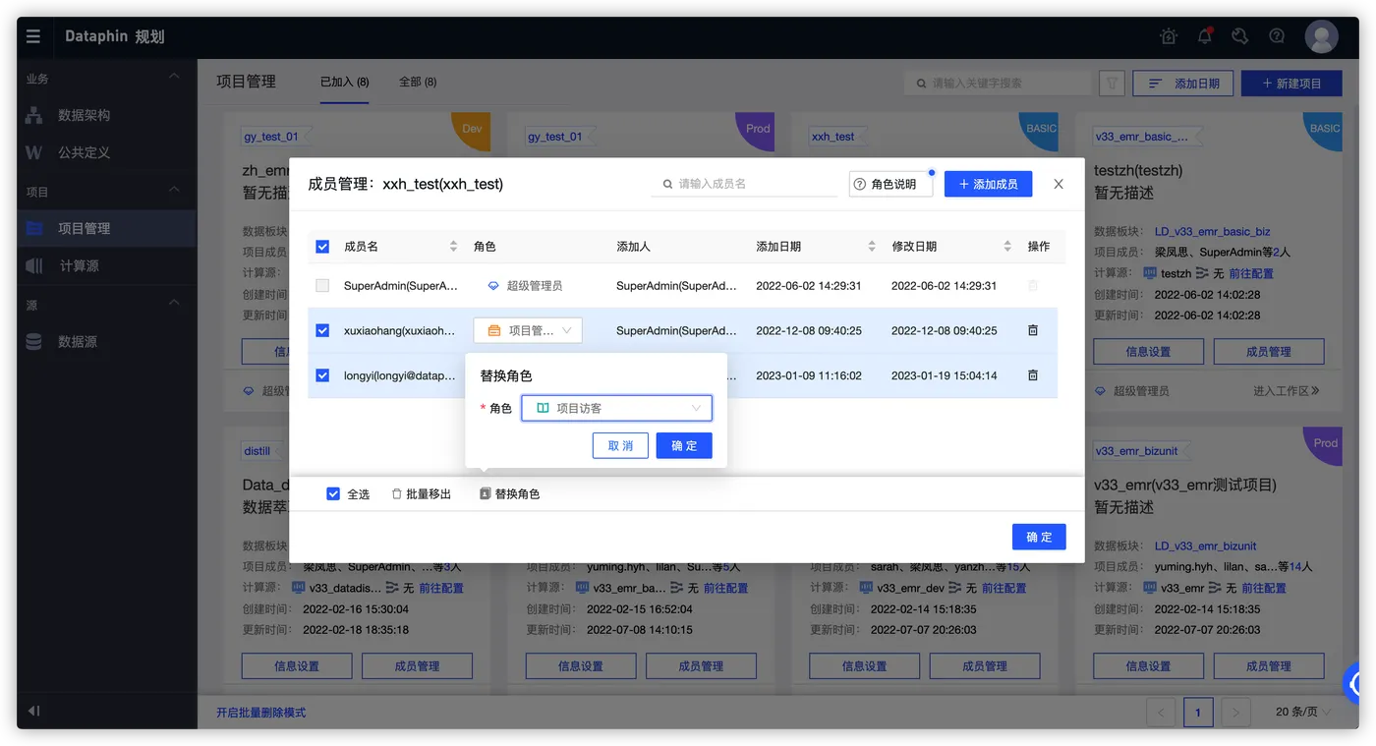Click the filter funnel icon
This screenshot has width=1376, height=746.
(x=1112, y=84)
